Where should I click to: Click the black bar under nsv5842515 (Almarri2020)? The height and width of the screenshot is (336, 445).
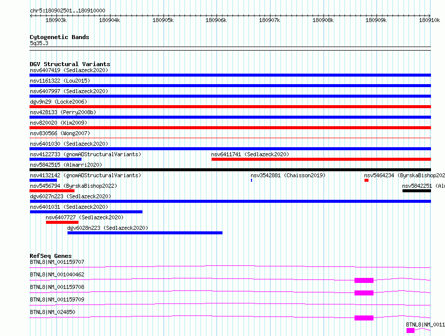click(230, 170)
